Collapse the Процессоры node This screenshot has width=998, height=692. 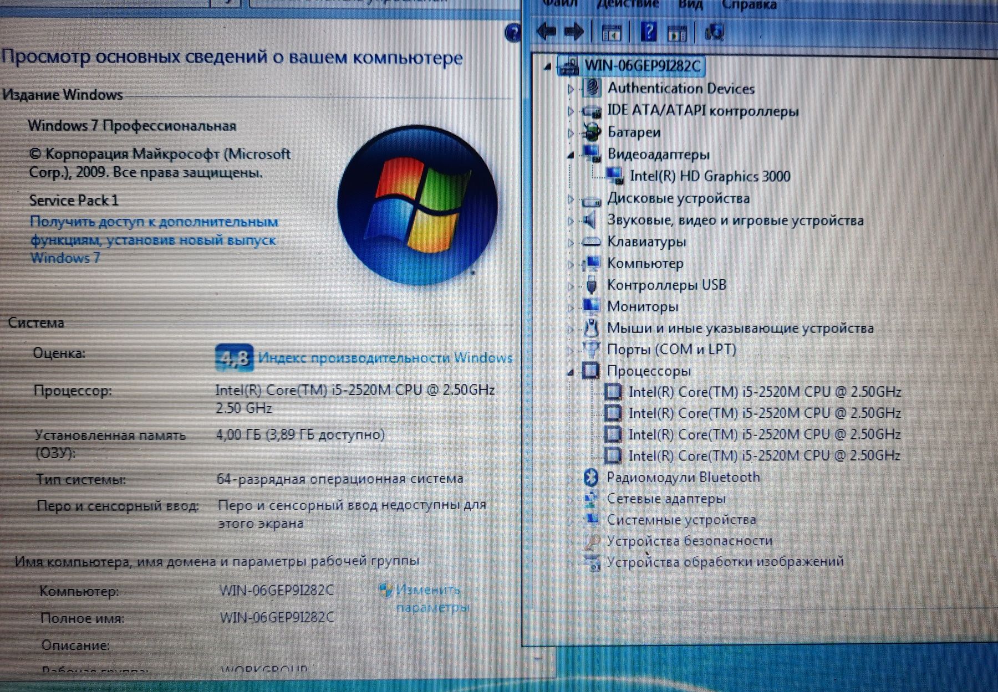pyautogui.click(x=571, y=372)
